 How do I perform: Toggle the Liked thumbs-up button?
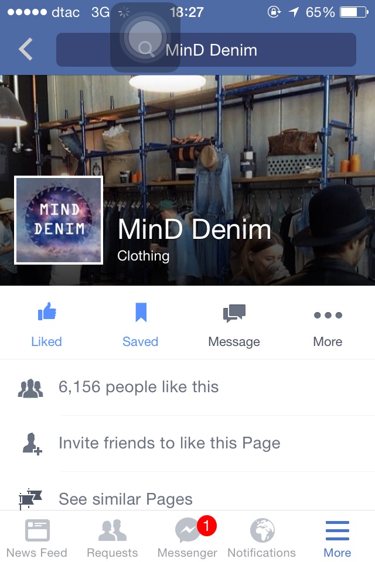tap(47, 325)
